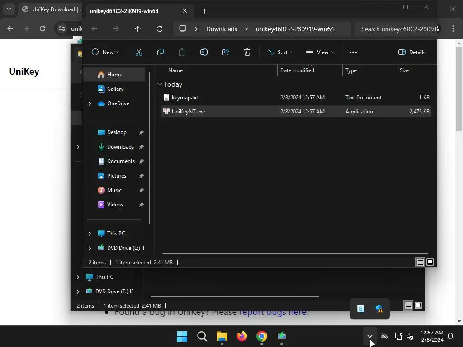
Task: Click the report bugs here link
Action: point(274,312)
